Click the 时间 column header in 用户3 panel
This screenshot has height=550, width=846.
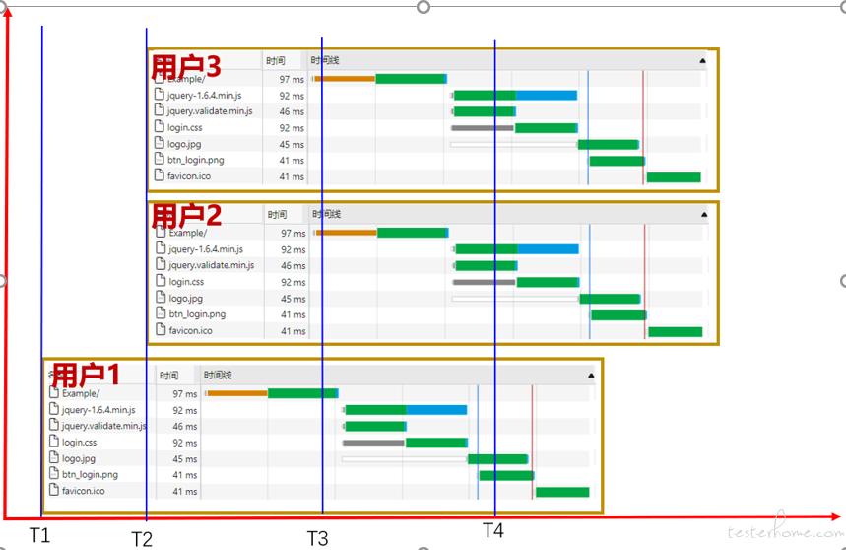[x=276, y=61]
